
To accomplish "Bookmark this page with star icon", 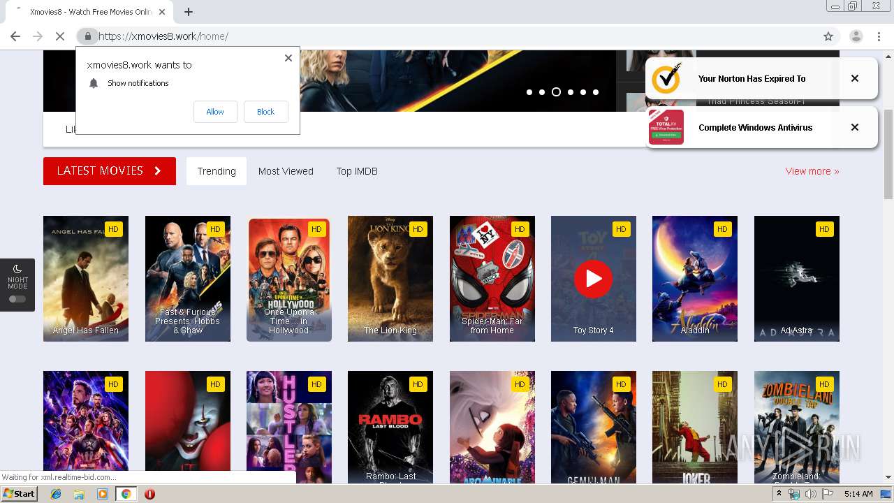I will (828, 36).
